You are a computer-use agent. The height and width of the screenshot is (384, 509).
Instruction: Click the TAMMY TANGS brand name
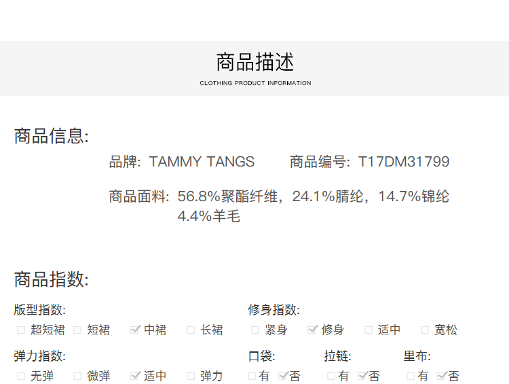pyautogui.click(x=202, y=162)
